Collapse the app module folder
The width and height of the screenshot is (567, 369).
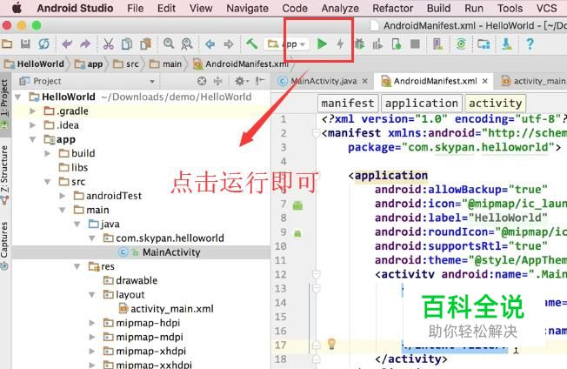coord(32,139)
